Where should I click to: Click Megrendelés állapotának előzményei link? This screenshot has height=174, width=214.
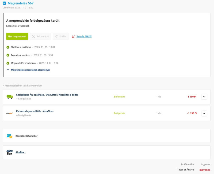(x=30, y=70)
